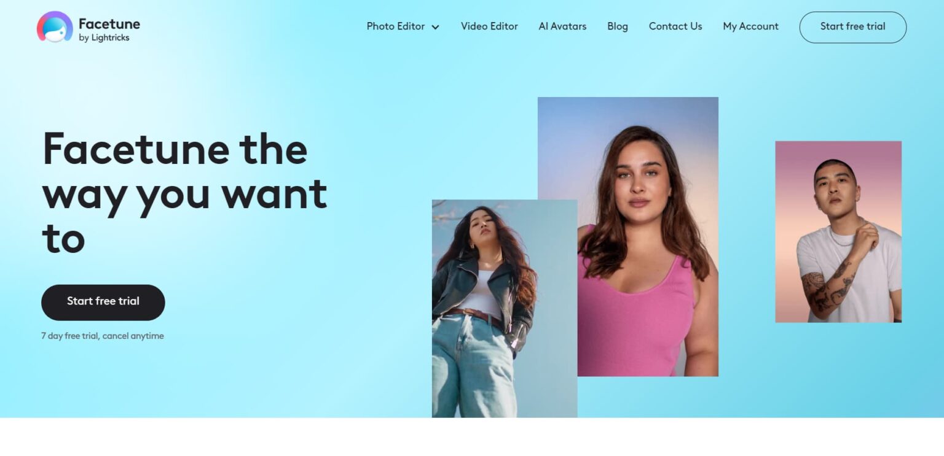Screen dimensions: 944x456
Task: Go to My Account
Action: pos(750,26)
